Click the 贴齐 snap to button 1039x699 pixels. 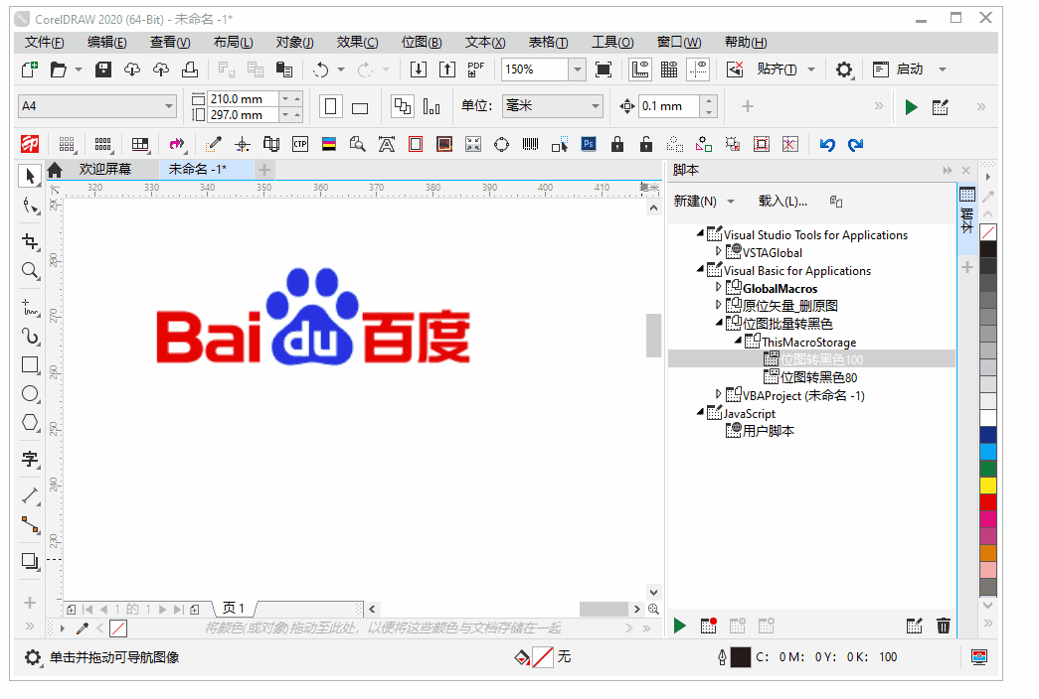tap(777, 70)
